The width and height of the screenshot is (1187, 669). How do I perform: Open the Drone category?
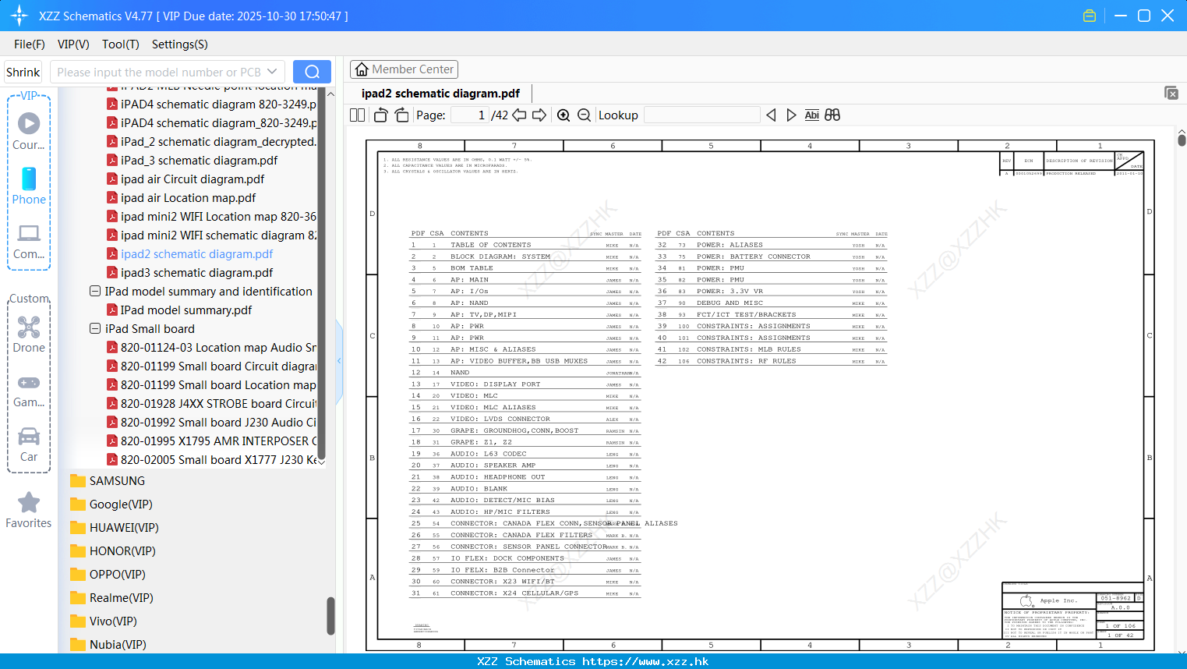tap(29, 334)
